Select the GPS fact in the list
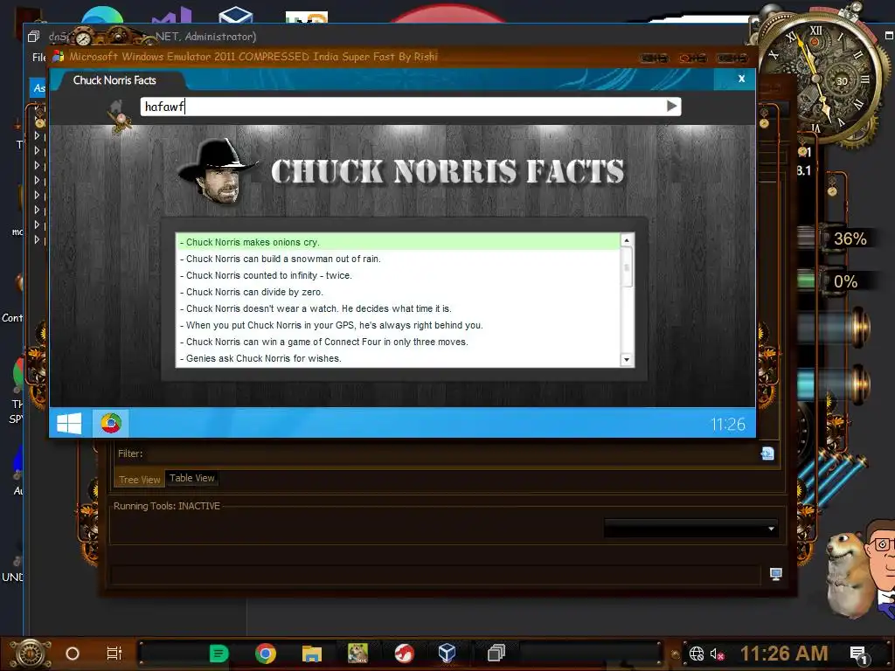Image resolution: width=895 pixels, height=671 pixels. 398,325
